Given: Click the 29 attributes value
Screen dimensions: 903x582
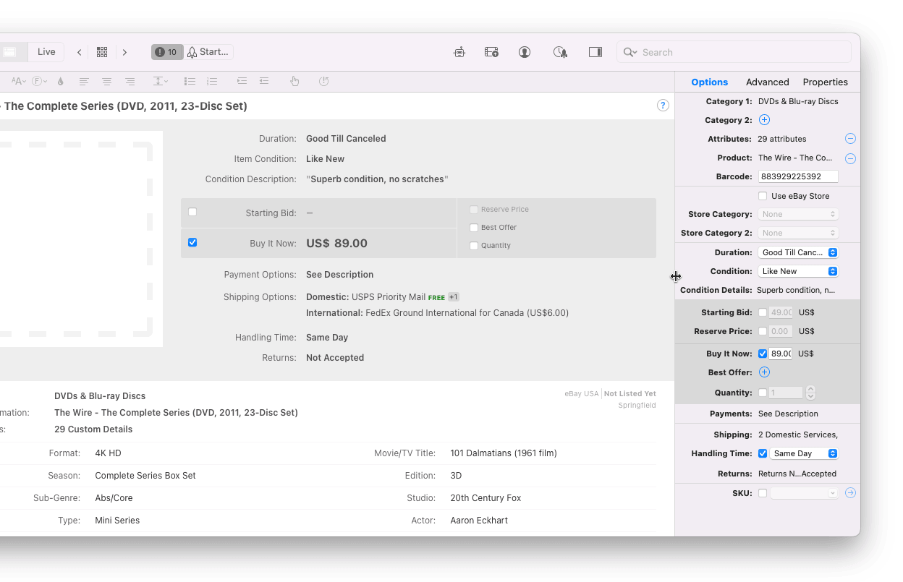Looking at the screenshot, I should [x=782, y=139].
